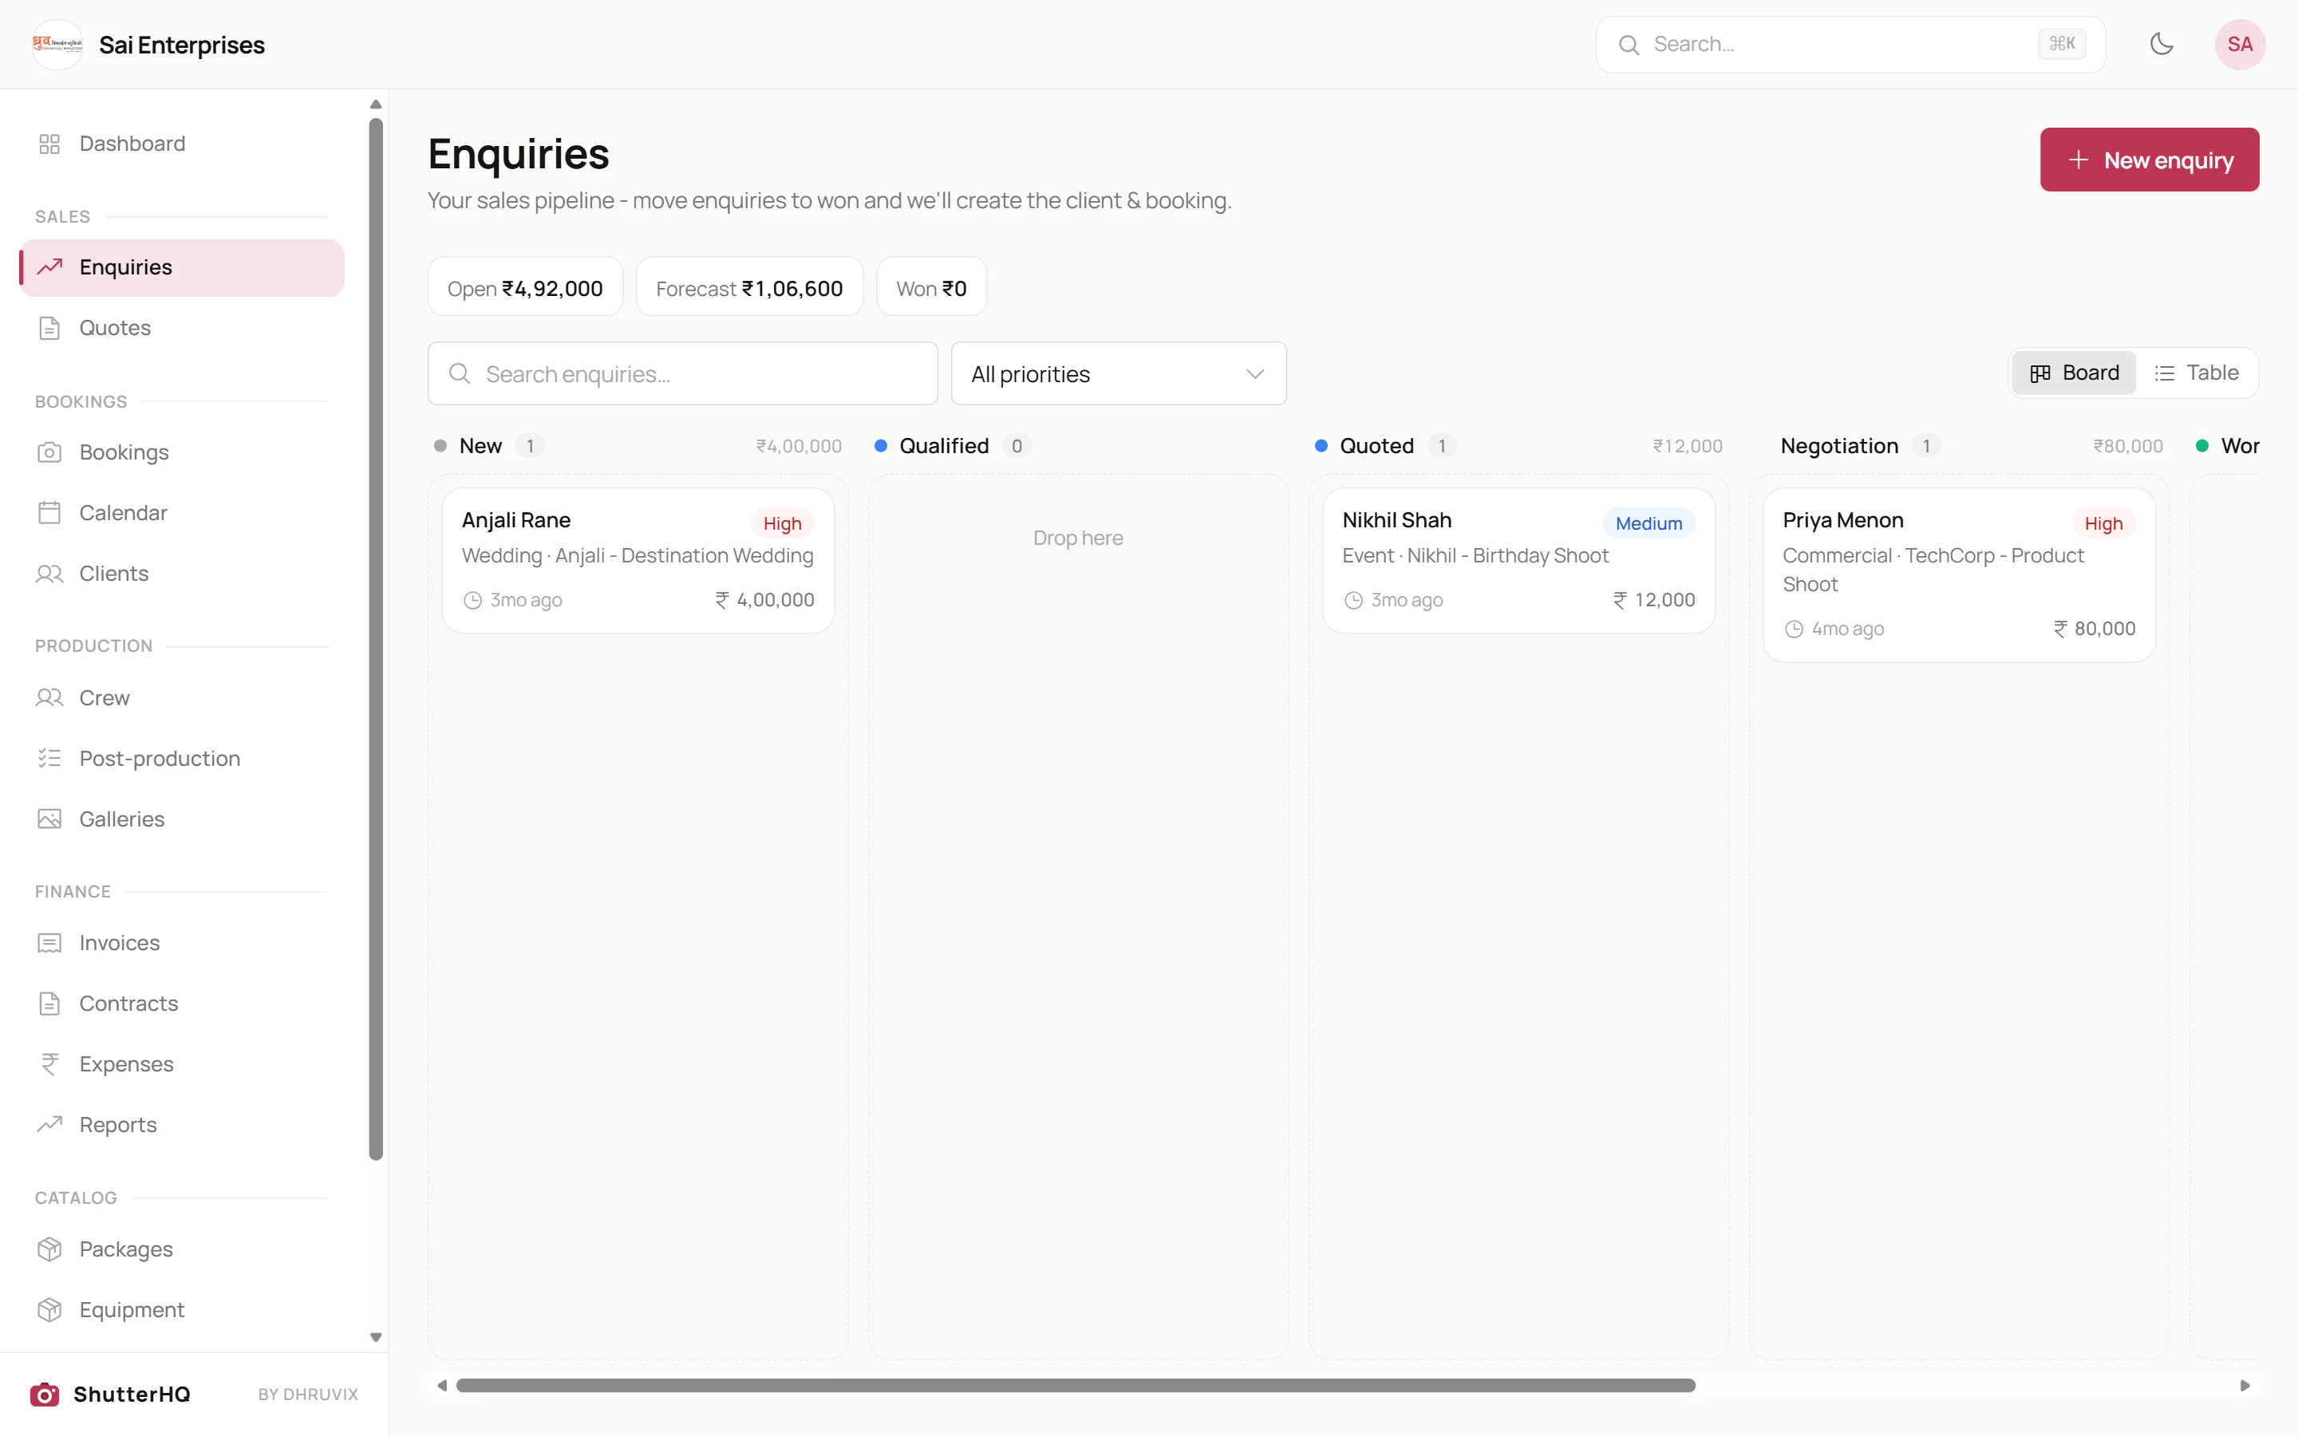Open the Anjali Rane enquiry card
This screenshot has width=2298, height=1436.
[x=638, y=560]
